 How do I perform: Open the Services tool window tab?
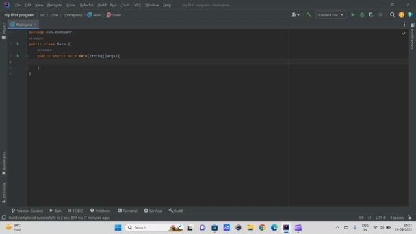(153, 211)
